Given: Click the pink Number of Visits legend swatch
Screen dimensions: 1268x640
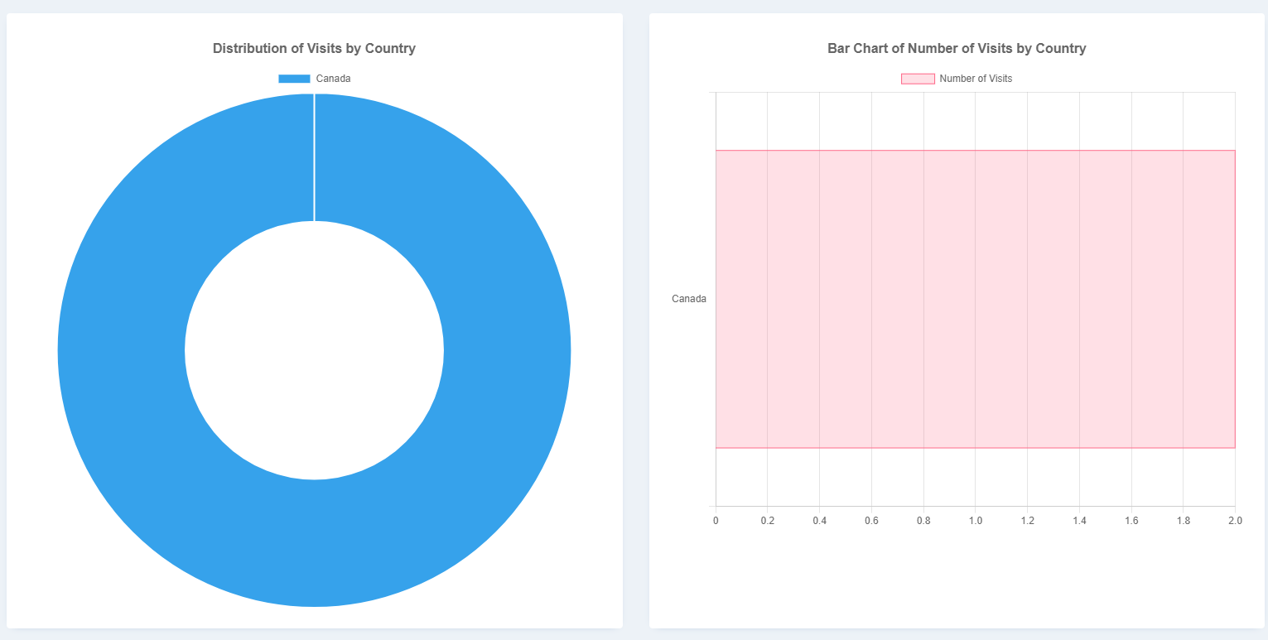Looking at the screenshot, I should click(918, 79).
